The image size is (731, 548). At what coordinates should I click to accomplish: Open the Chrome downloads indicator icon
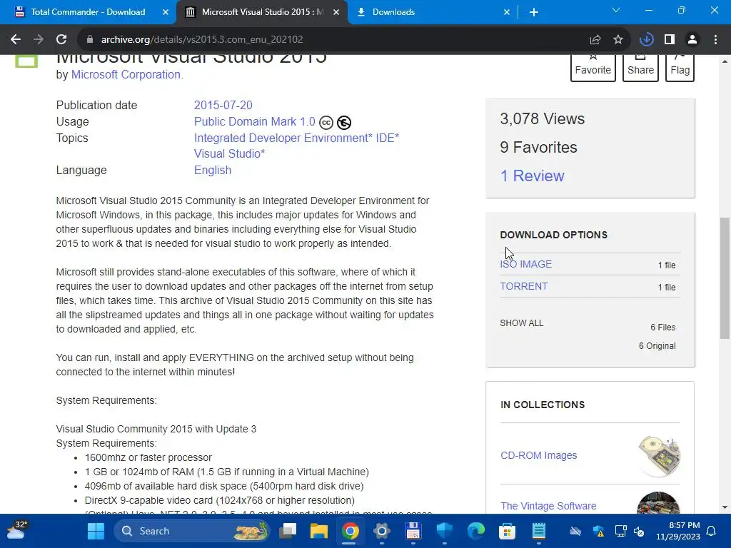pos(647,40)
